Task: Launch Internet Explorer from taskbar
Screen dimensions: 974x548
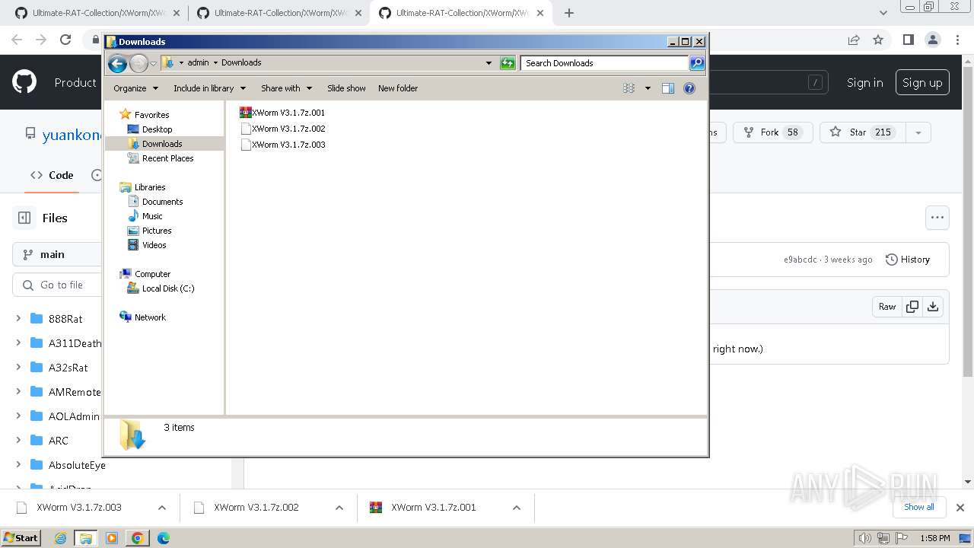Action: 61,538
